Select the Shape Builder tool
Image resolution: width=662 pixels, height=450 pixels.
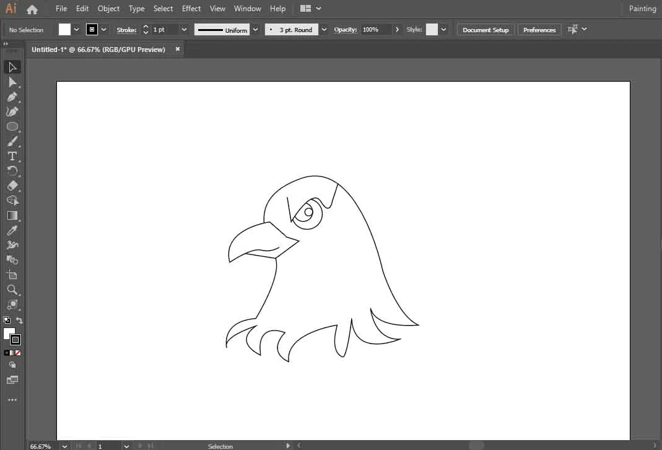[12, 201]
